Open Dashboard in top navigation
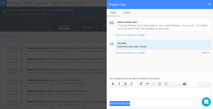 14,3
